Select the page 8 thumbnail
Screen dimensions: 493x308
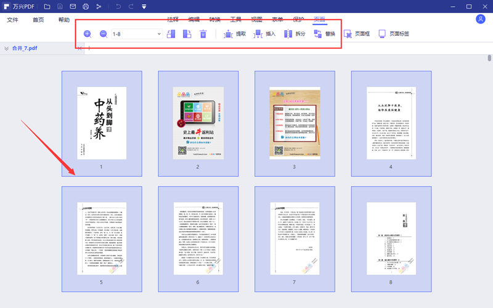(391, 239)
